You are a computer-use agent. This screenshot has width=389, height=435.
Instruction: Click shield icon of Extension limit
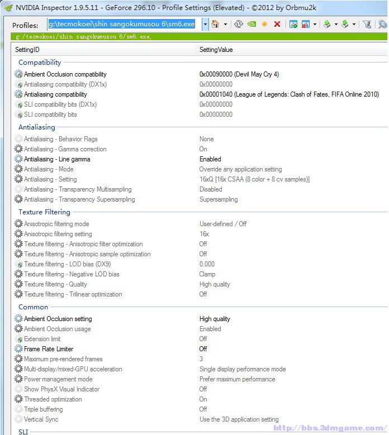20,340
